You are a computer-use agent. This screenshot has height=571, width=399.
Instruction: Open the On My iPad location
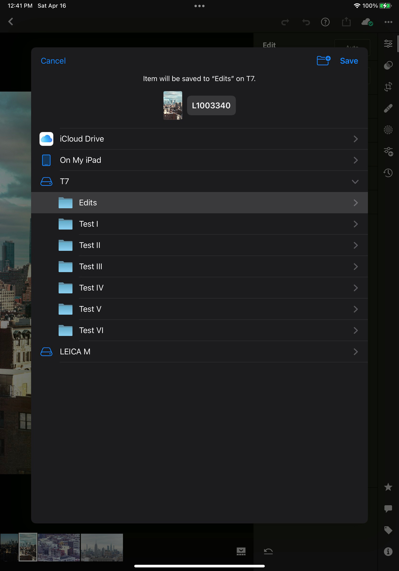coord(199,160)
